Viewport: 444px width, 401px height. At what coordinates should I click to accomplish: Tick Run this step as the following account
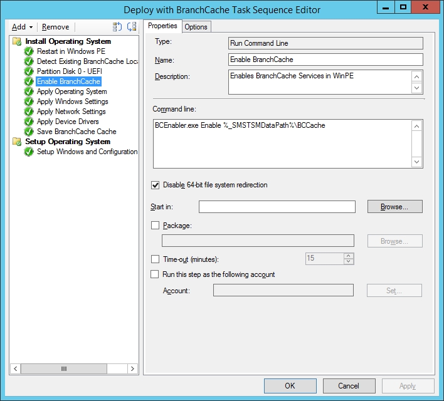pos(156,274)
